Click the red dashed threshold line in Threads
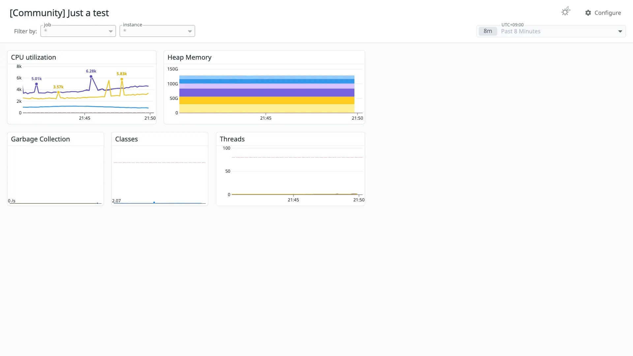This screenshot has height=356, width=633. (x=297, y=157)
